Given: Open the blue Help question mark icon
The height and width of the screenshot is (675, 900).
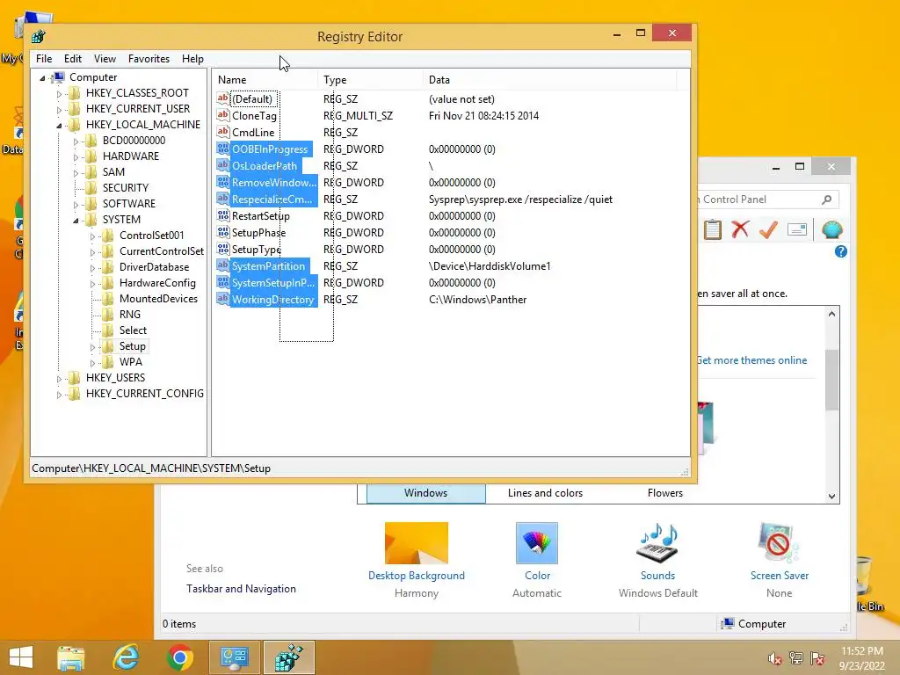Looking at the screenshot, I should coord(841,251).
